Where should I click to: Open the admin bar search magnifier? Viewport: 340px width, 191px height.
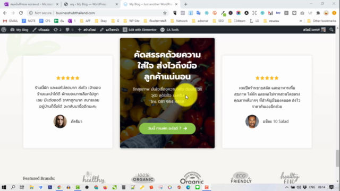click(331, 30)
